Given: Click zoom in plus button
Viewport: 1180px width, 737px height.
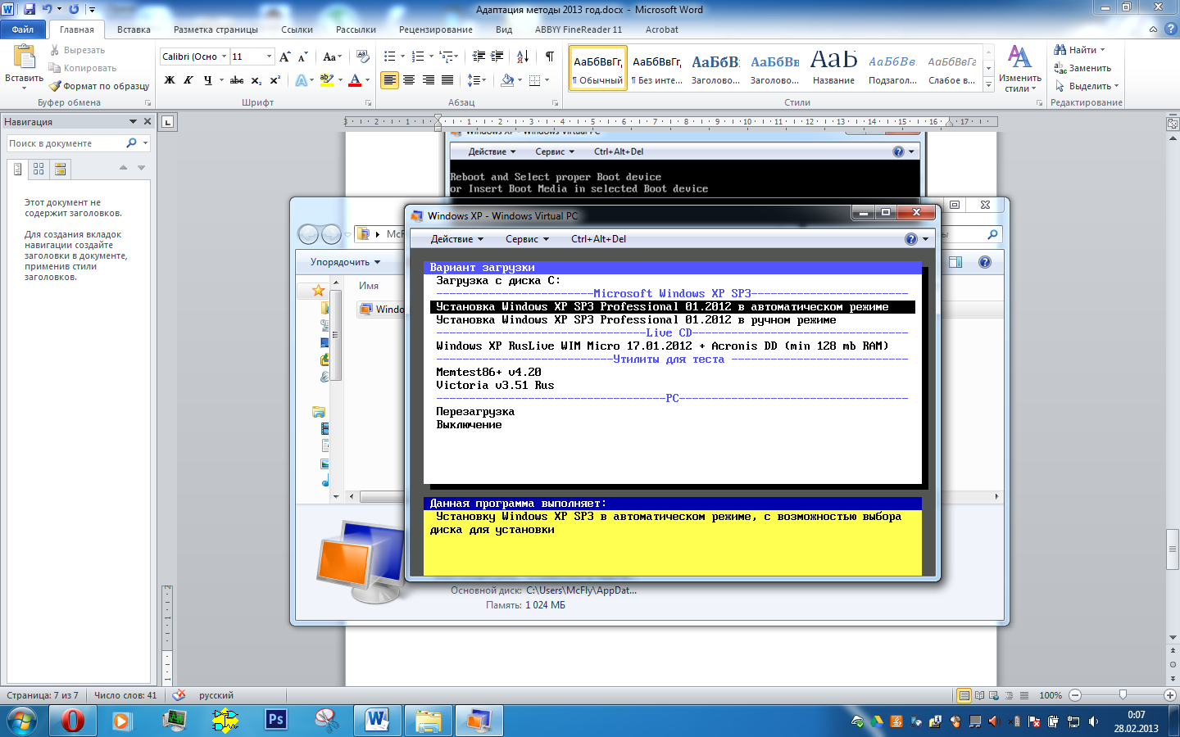Looking at the screenshot, I should pos(1170,695).
